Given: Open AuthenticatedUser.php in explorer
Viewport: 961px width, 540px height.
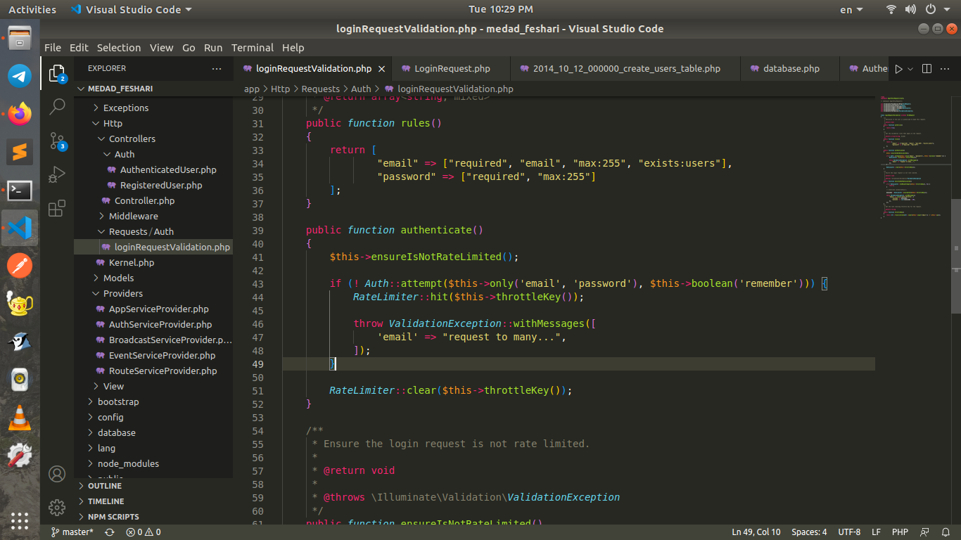Looking at the screenshot, I should (153, 169).
